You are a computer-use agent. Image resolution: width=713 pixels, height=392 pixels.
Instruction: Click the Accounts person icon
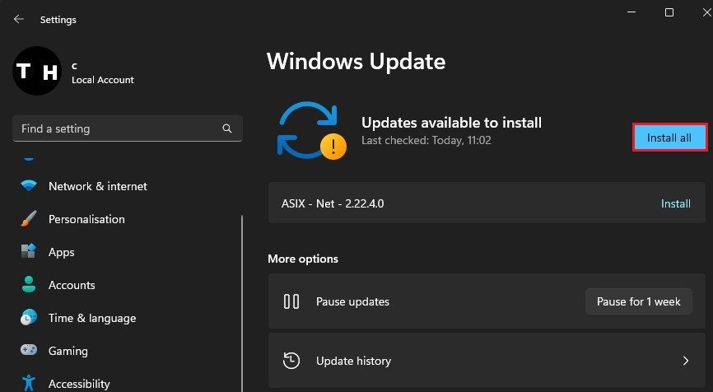[x=29, y=285]
